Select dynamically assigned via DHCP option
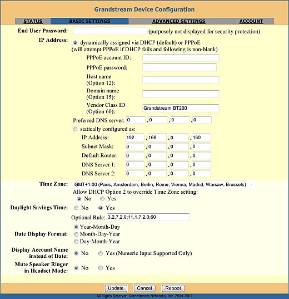Image resolution: width=289 pixels, height=299 pixels. click(75, 42)
